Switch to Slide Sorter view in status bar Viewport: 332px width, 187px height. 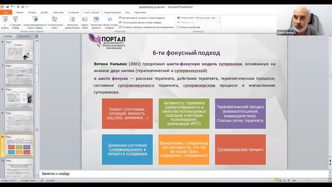(281, 180)
